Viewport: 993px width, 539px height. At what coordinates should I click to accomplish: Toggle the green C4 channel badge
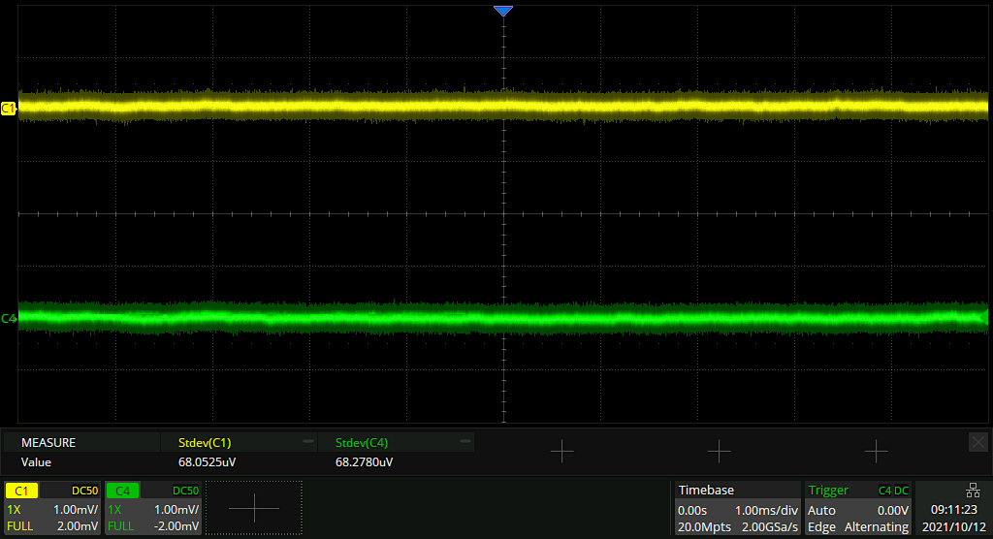click(123, 491)
